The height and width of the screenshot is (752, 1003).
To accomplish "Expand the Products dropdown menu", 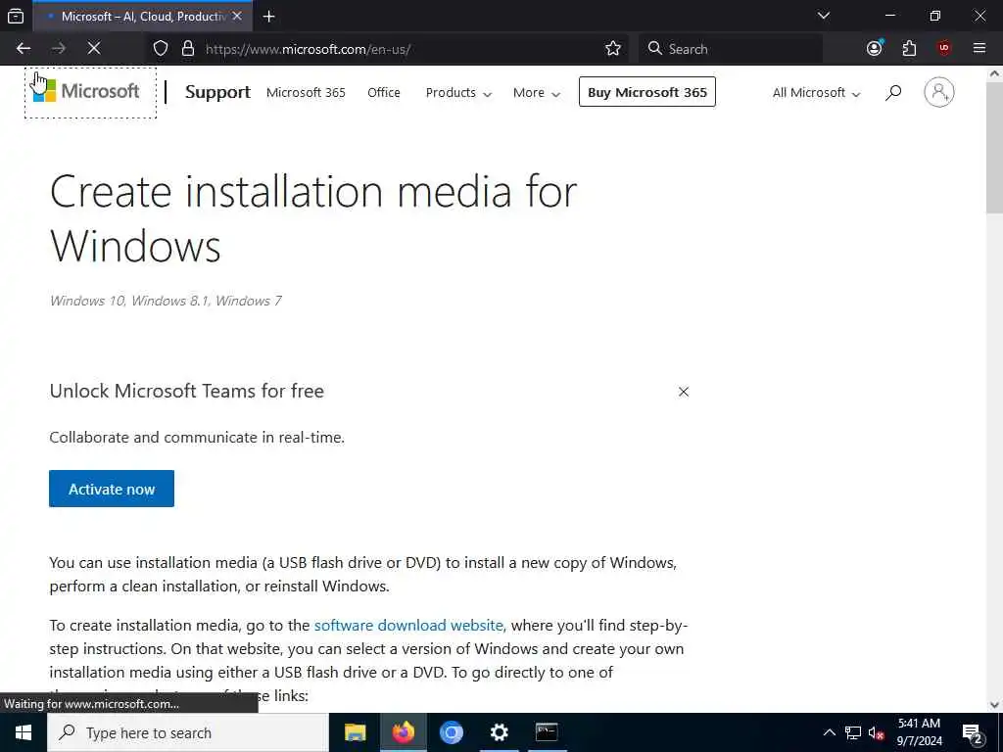I will pyautogui.click(x=458, y=93).
